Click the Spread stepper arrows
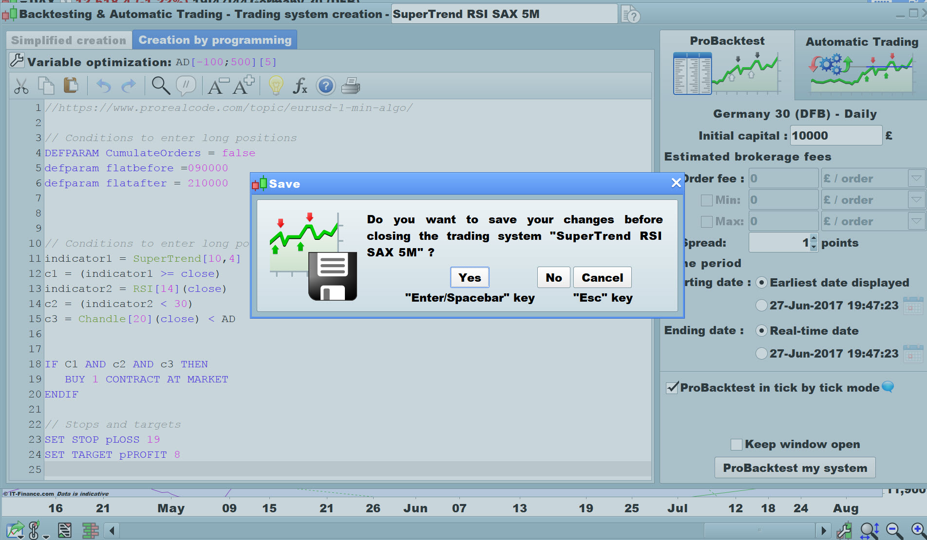 (x=813, y=242)
